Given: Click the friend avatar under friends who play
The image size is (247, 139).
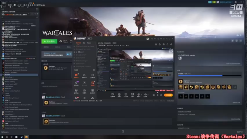Looking at the screenshot, I should (180, 58).
